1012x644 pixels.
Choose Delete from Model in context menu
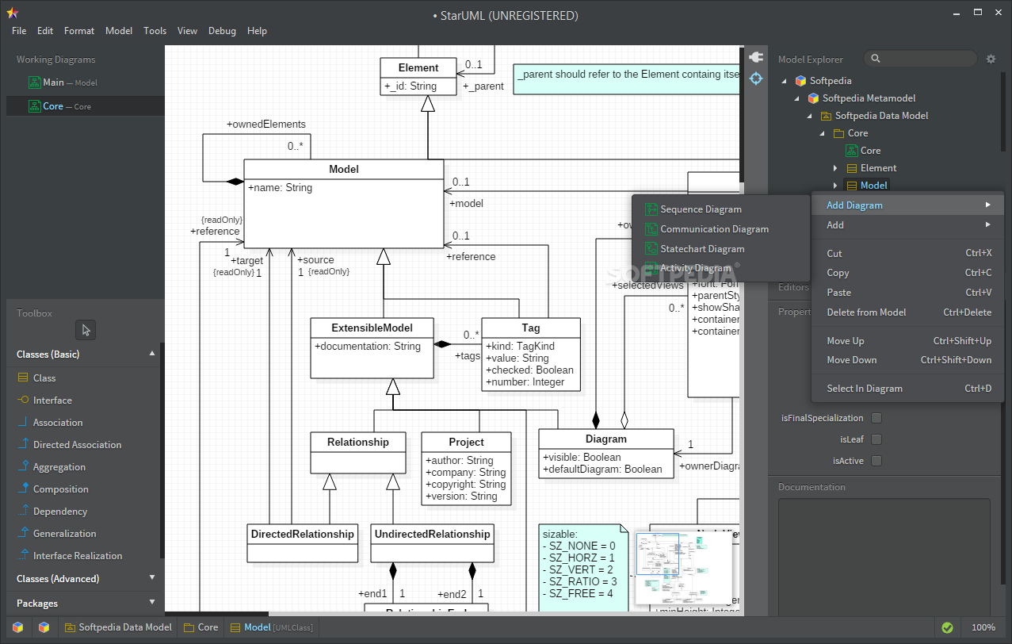908,312
